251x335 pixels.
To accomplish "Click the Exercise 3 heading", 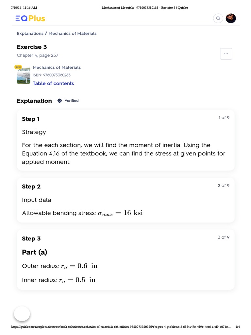I will pyautogui.click(x=32, y=47).
